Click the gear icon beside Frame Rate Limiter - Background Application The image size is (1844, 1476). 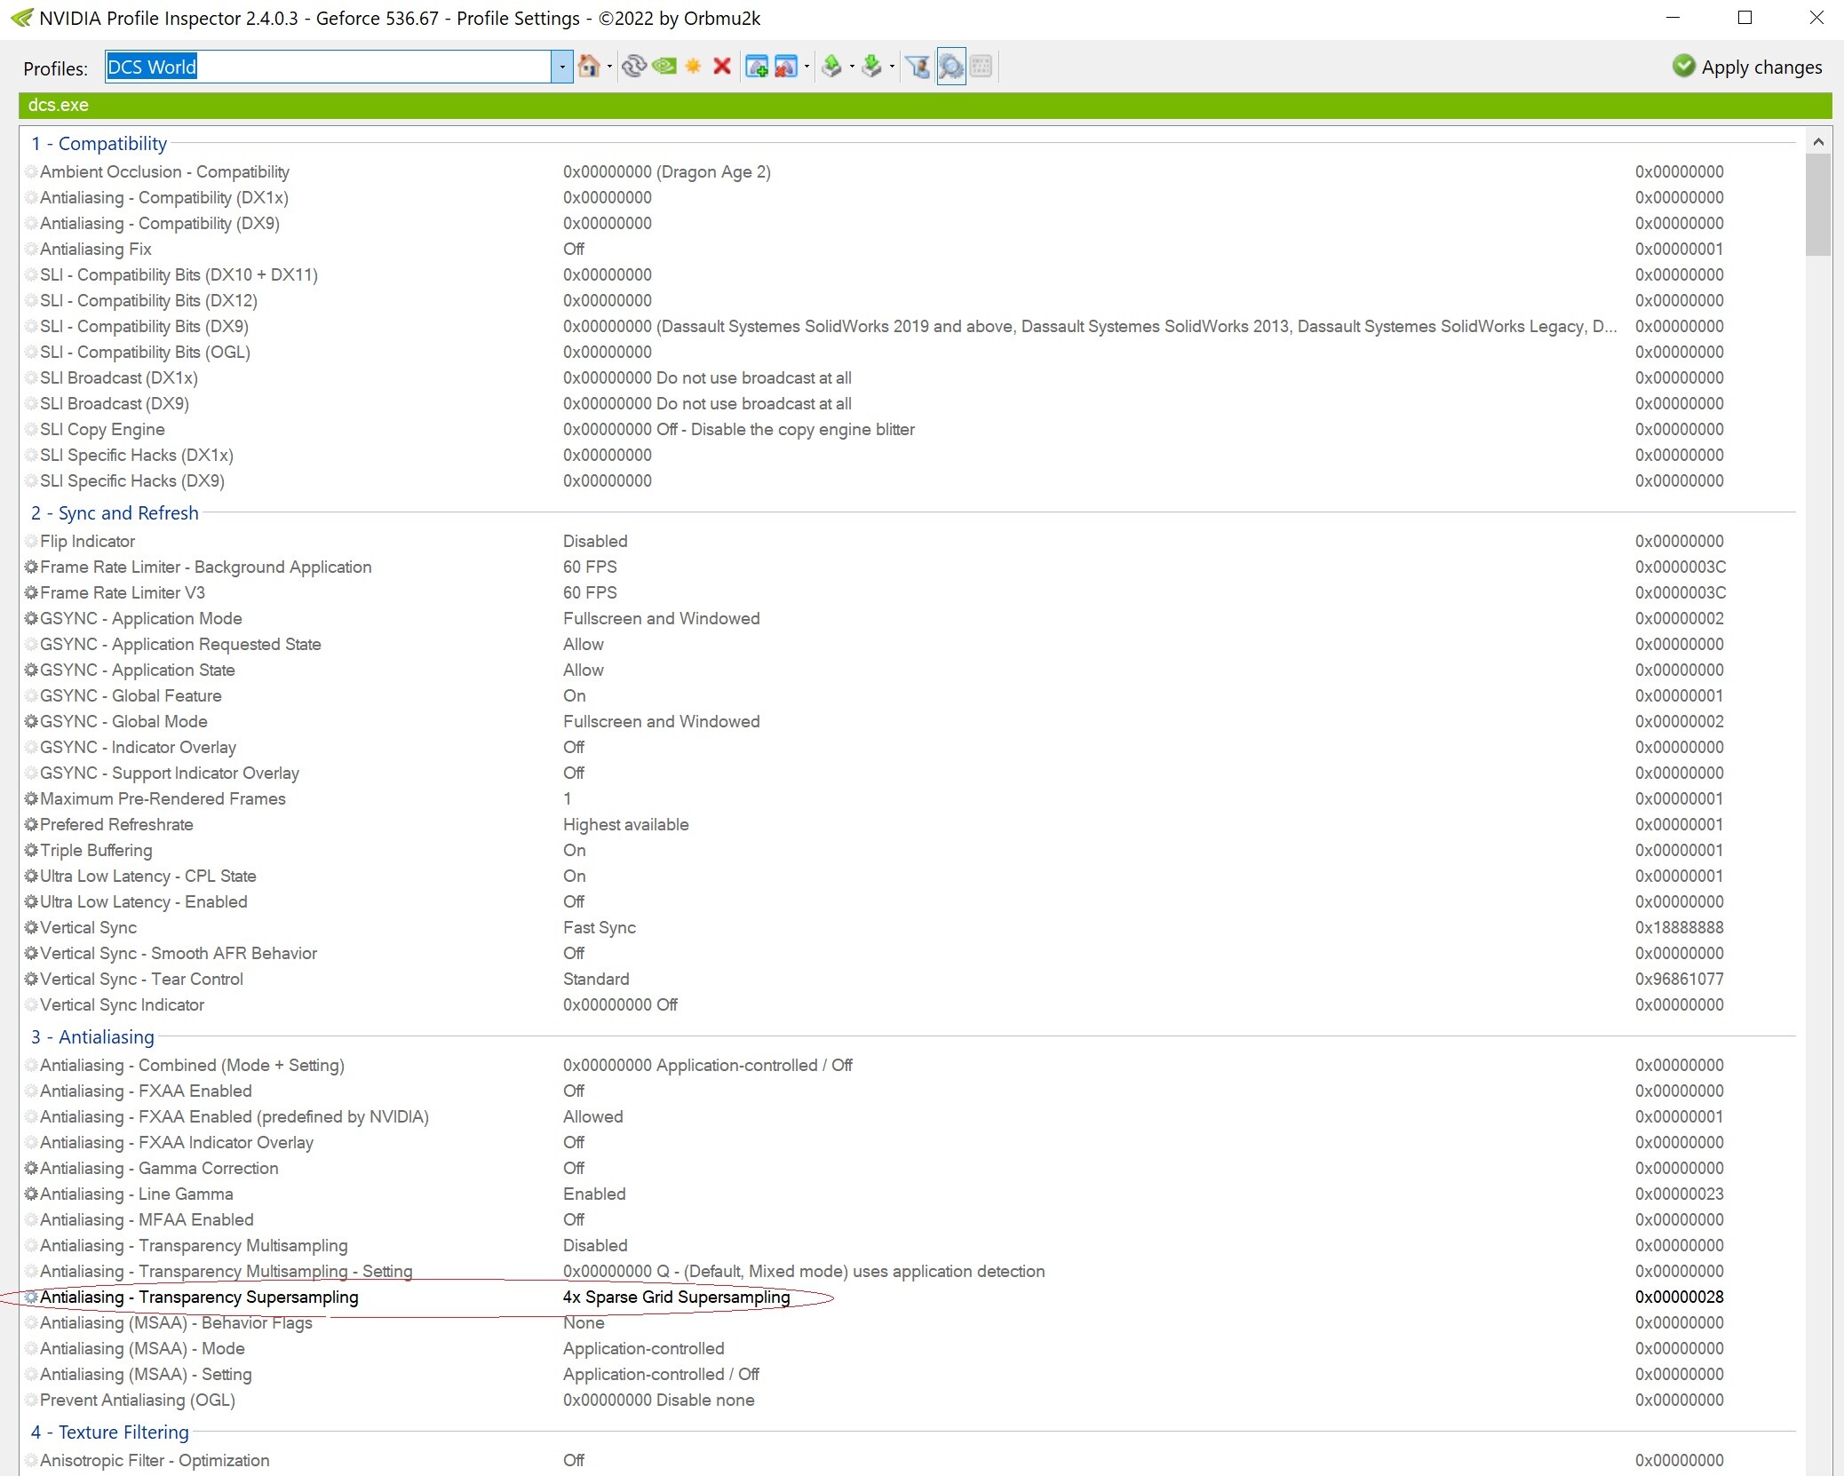(31, 567)
